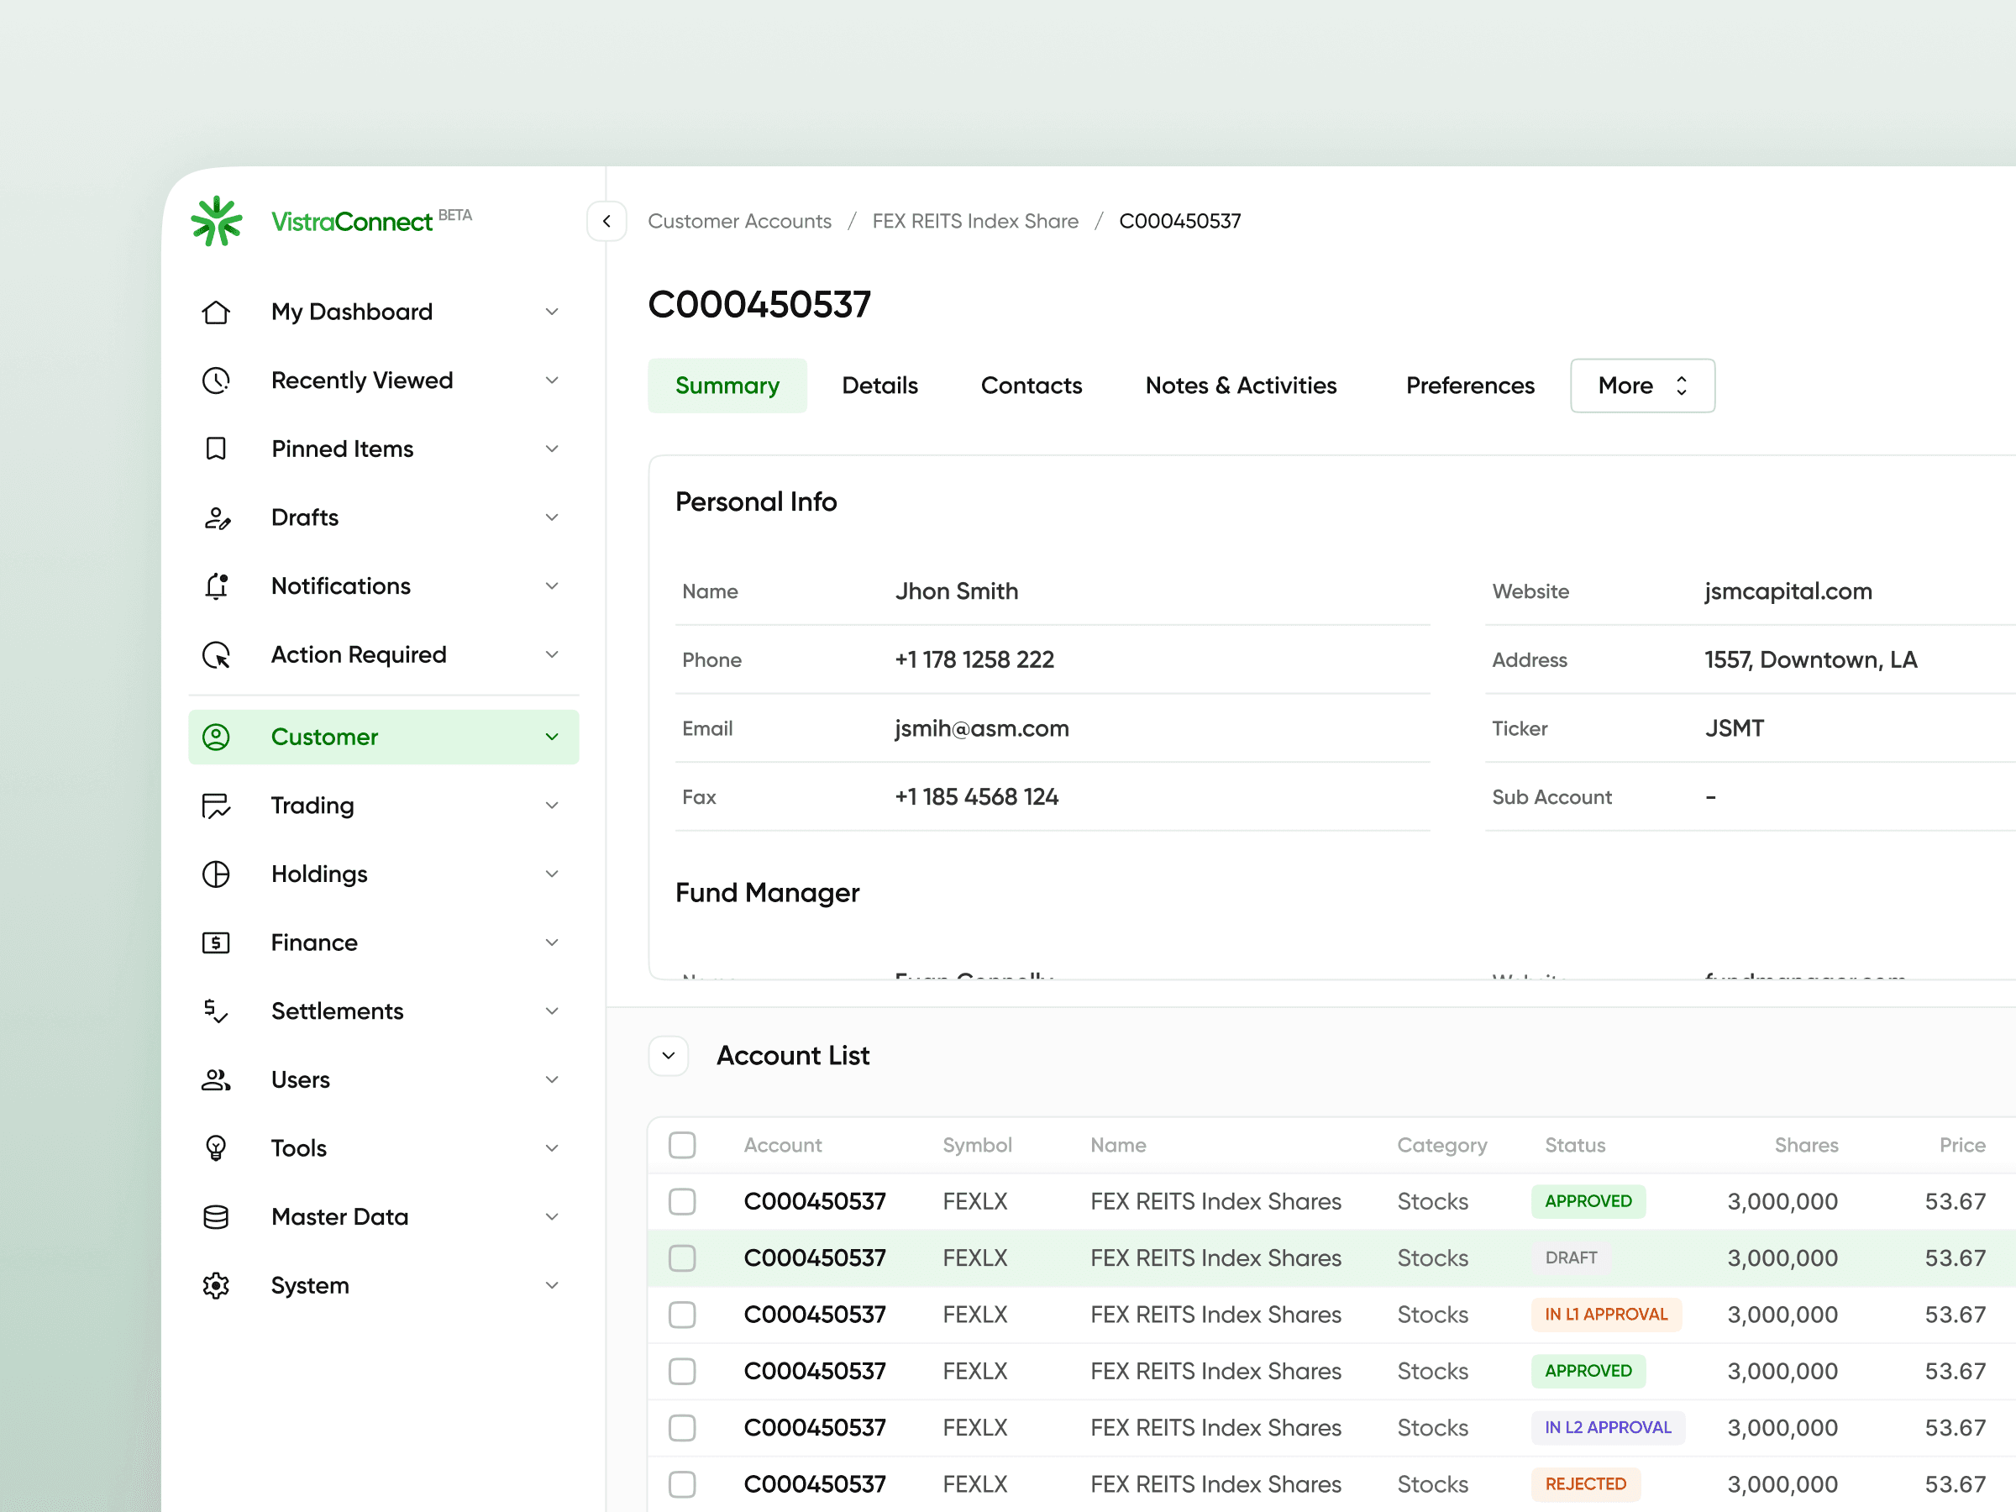Expand the Finance chevron
2016x1512 pixels.
tap(553, 942)
